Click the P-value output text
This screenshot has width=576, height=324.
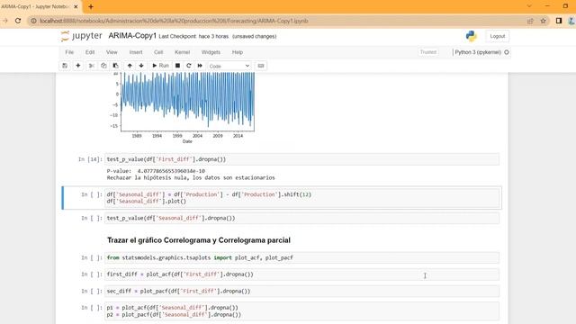tap(156, 171)
